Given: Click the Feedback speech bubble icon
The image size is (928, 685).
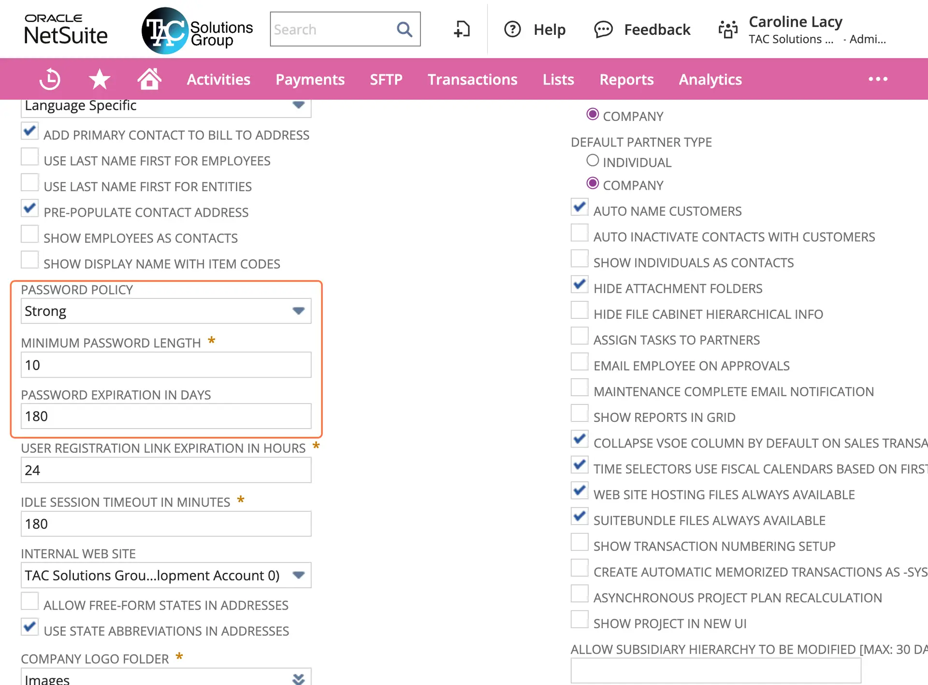Looking at the screenshot, I should [x=603, y=30].
